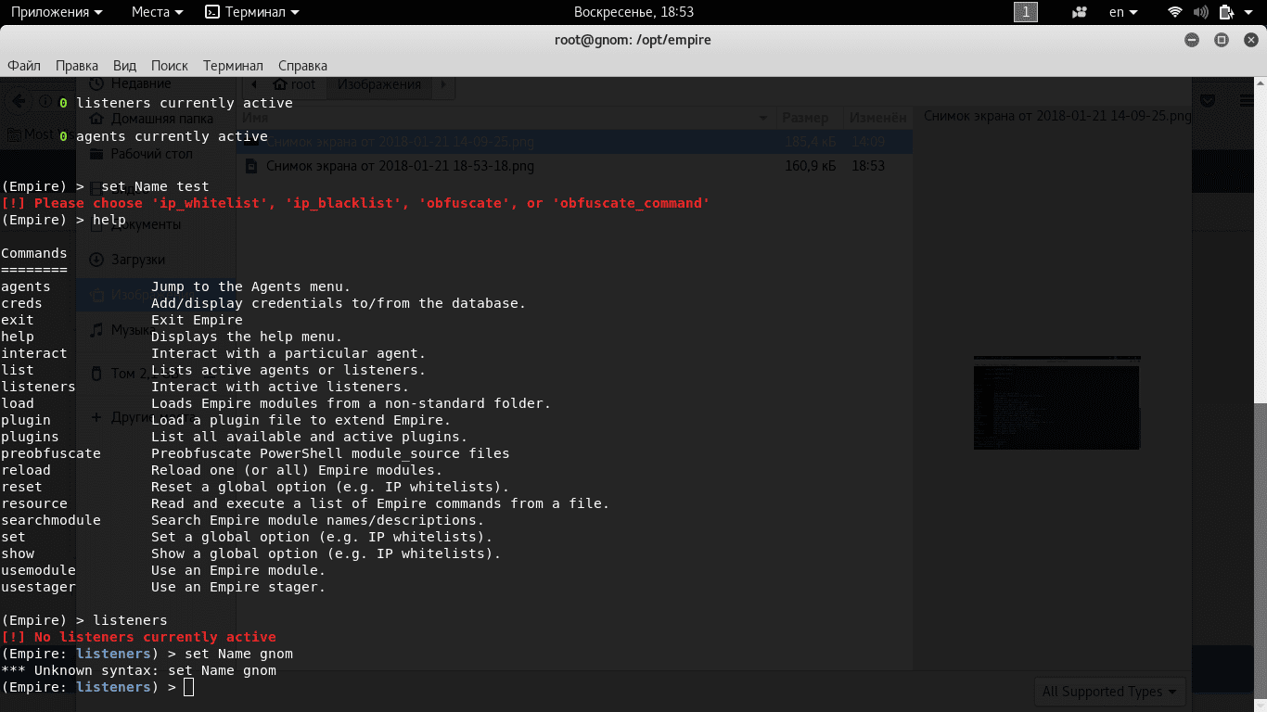Click the text '0 agents currently active'
The width and height of the screenshot is (1267, 712).
click(x=163, y=136)
